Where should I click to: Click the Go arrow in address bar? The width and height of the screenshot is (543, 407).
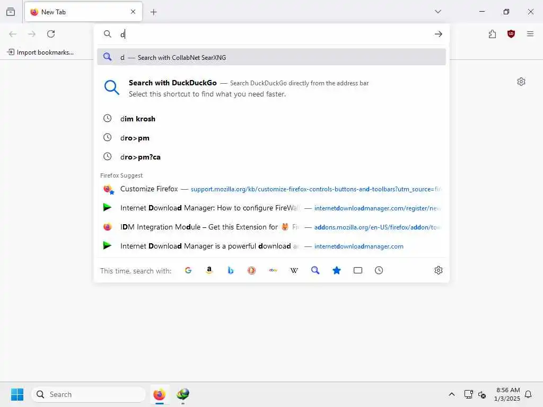click(439, 34)
